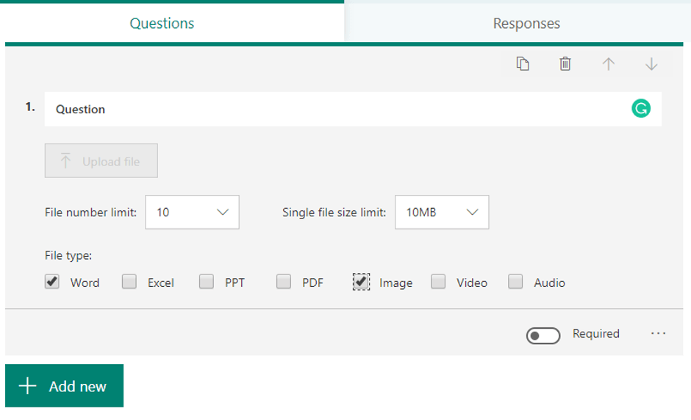Open more options ellipsis beside Required
Screen dimensions: 691x420
click(x=658, y=334)
